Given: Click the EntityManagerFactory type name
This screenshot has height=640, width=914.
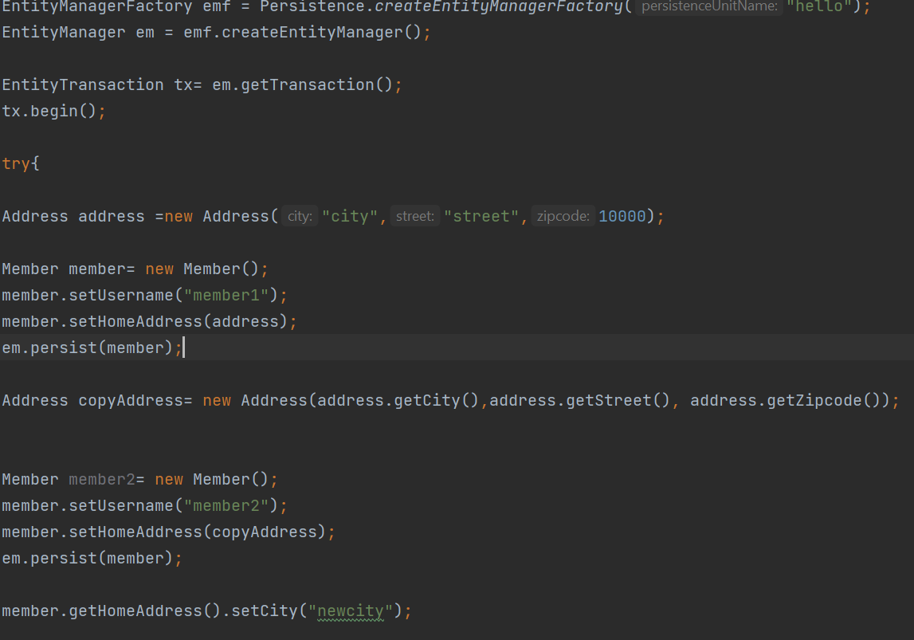Looking at the screenshot, I should (x=96, y=6).
